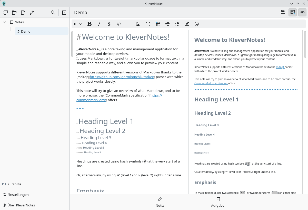This screenshot has width=308, height=210.
Task: Apply strikethrough to text
Action: pyautogui.click(x=109, y=24)
